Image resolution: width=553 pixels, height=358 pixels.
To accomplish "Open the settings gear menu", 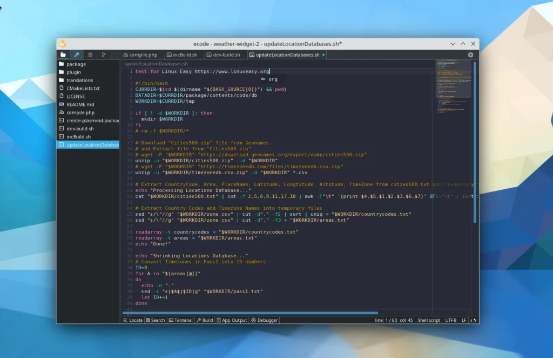I will 470,55.
